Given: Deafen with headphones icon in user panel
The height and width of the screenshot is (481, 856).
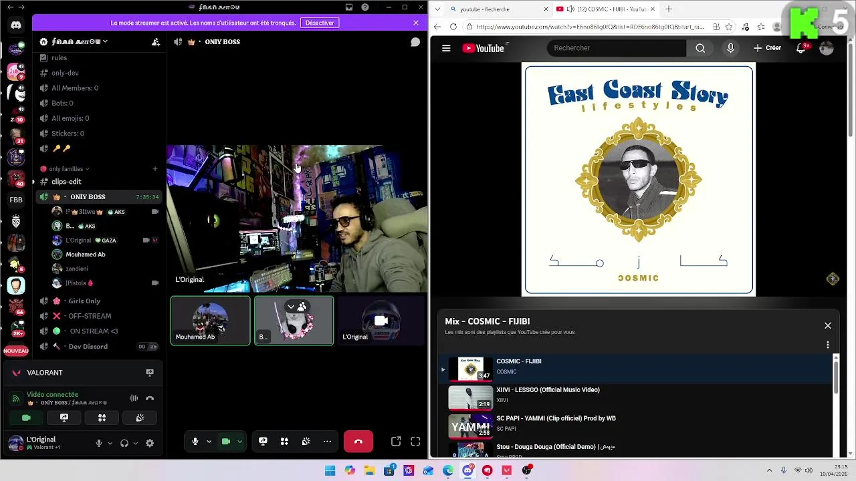Looking at the screenshot, I should click(124, 443).
